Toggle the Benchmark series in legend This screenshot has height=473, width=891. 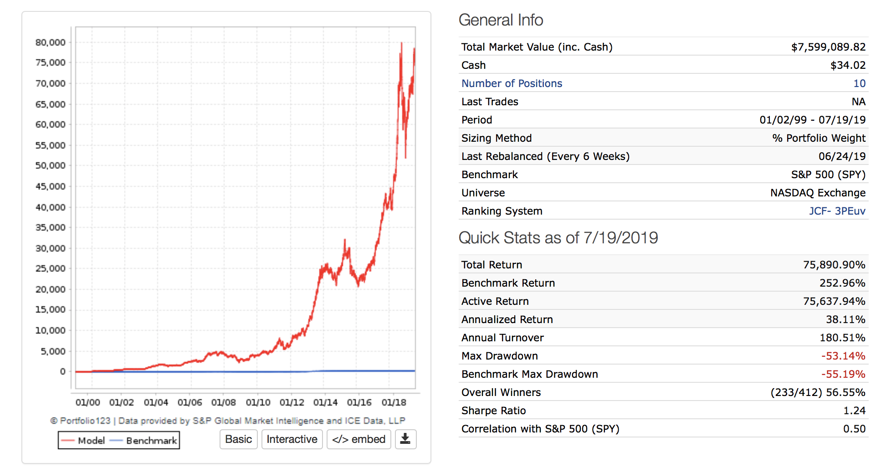(x=151, y=441)
